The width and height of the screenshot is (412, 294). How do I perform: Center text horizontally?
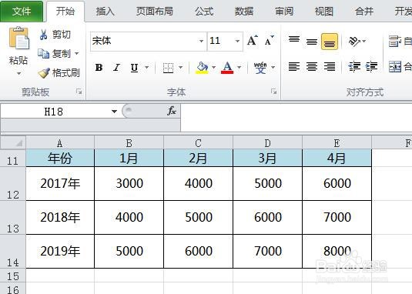(312, 67)
